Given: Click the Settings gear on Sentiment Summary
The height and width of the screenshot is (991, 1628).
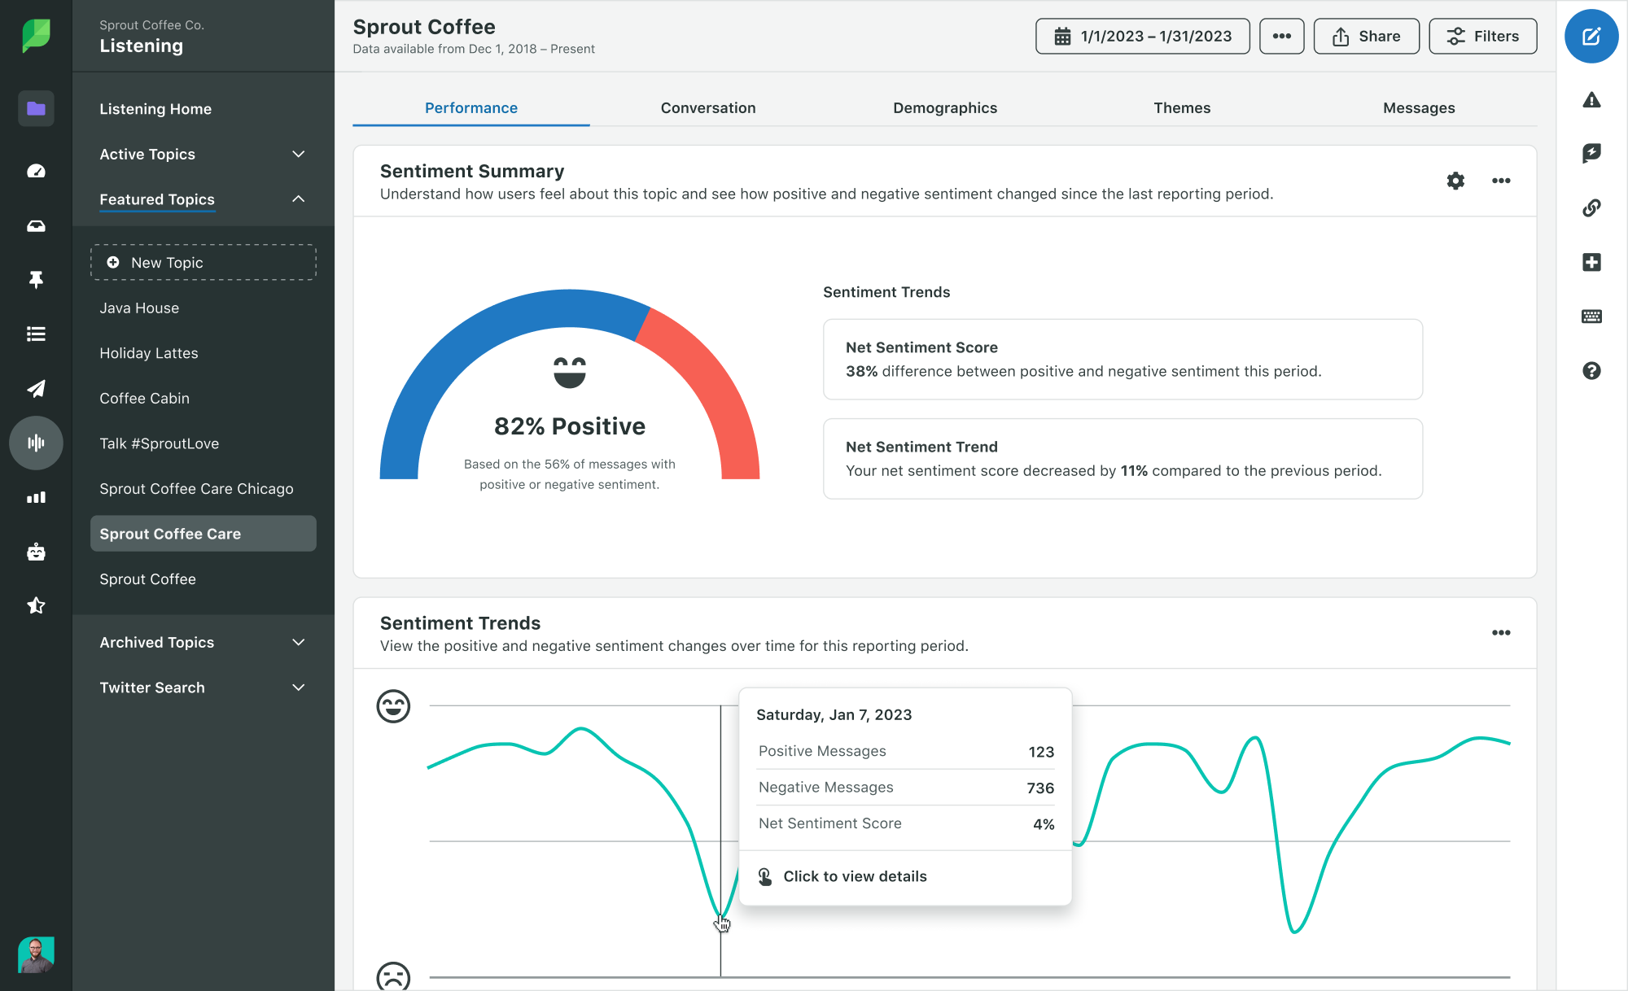Looking at the screenshot, I should point(1455,180).
